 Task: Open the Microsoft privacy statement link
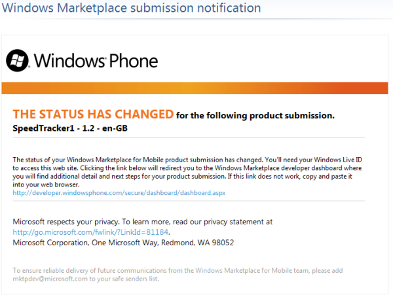[x=90, y=232]
